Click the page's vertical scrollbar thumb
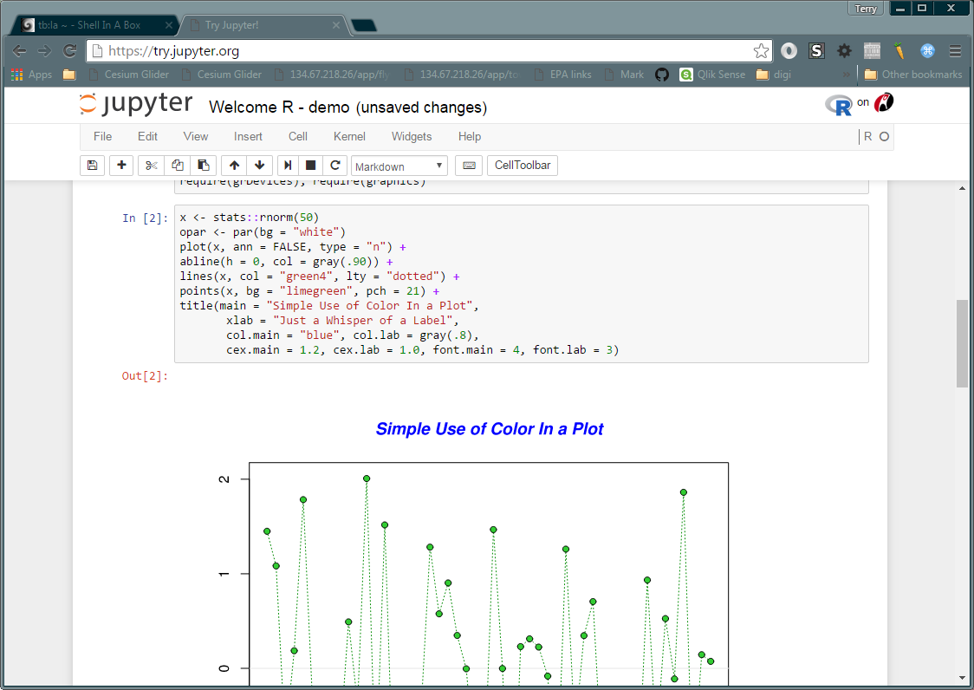The height and width of the screenshot is (690, 974). tap(962, 343)
